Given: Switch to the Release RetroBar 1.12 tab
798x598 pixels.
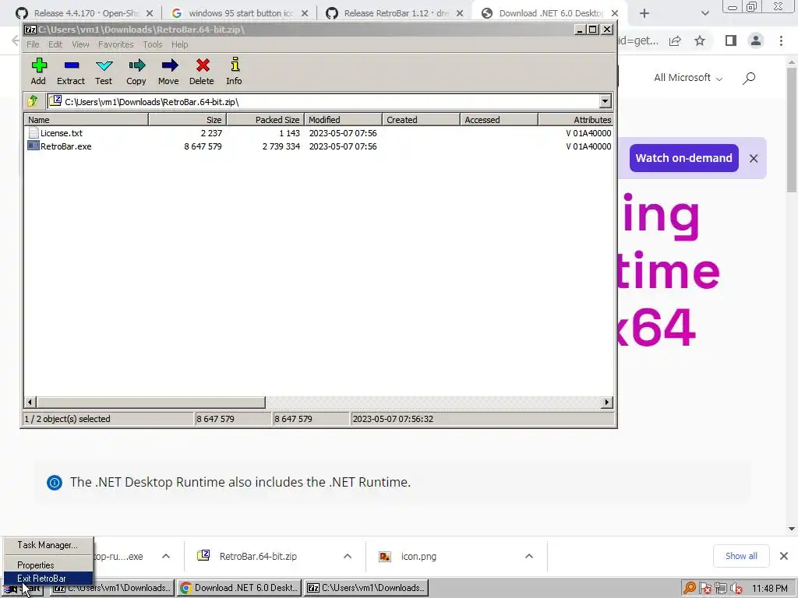Looking at the screenshot, I should [394, 13].
